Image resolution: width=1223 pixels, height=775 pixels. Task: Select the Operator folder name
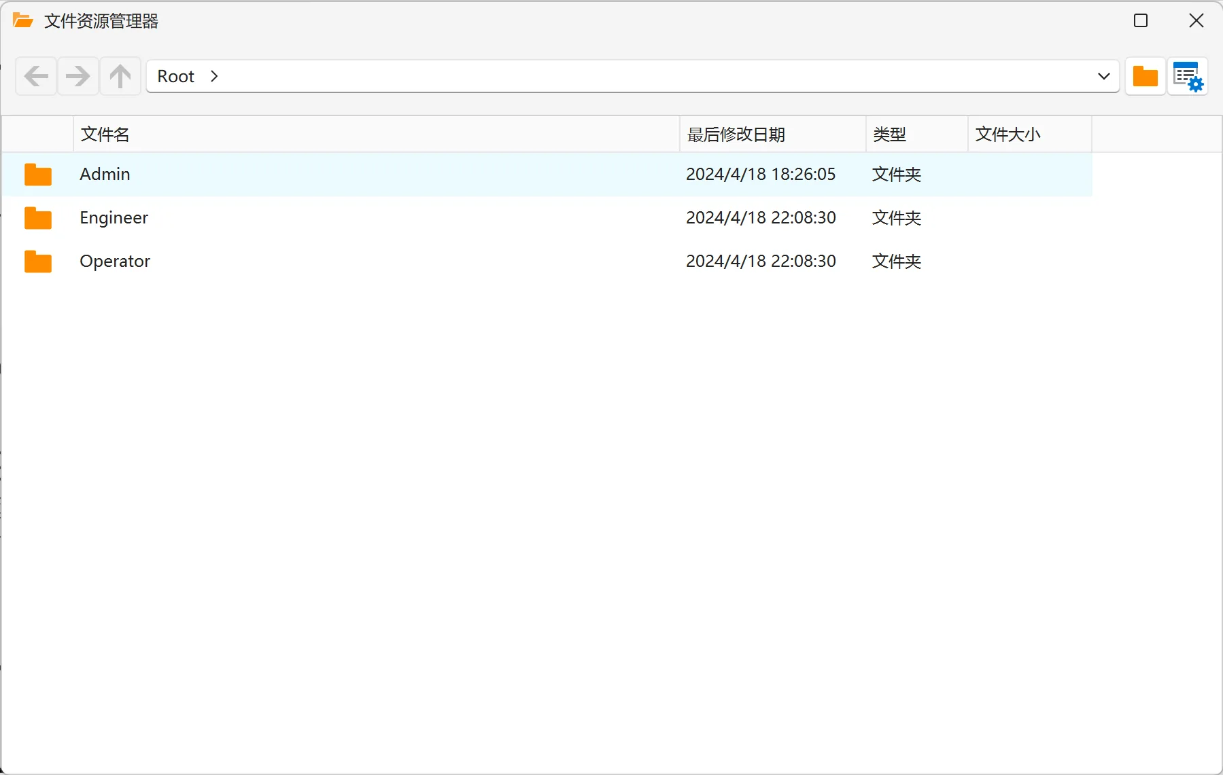coord(115,262)
